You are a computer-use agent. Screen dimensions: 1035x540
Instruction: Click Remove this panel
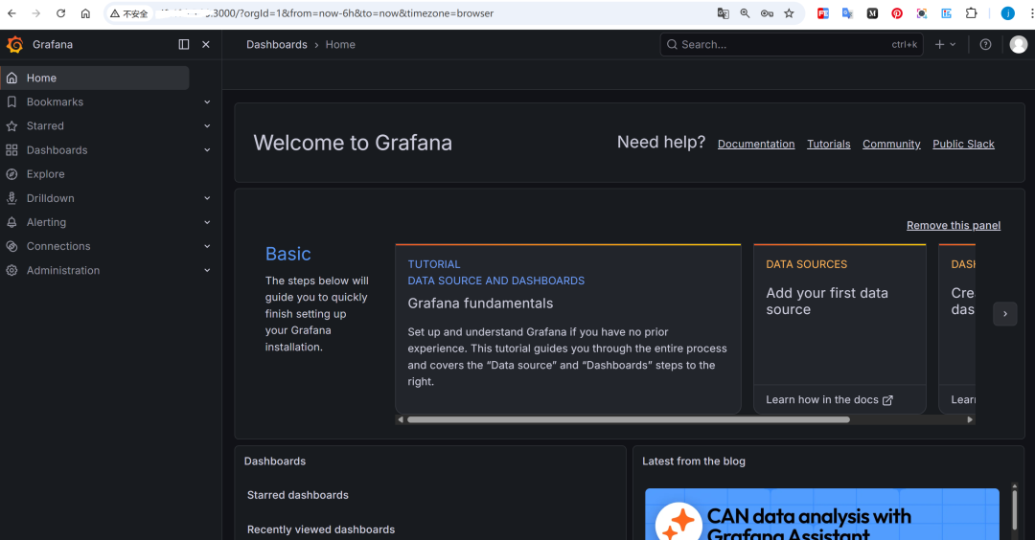pyautogui.click(x=954, y=226)
